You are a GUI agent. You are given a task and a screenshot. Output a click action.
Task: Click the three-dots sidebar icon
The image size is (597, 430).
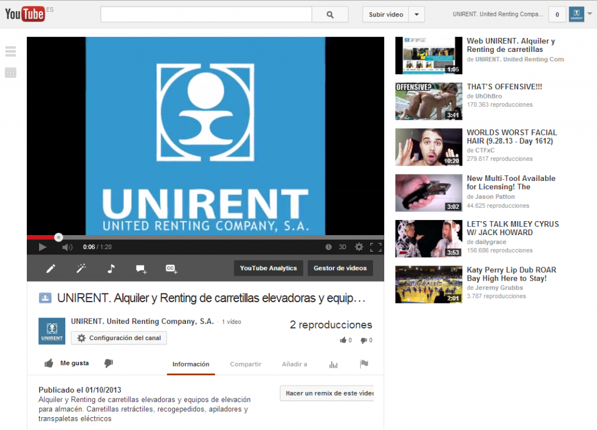tap(10, 72)
